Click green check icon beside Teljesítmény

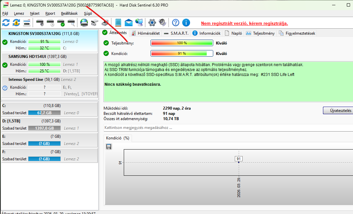pos(106,43)
